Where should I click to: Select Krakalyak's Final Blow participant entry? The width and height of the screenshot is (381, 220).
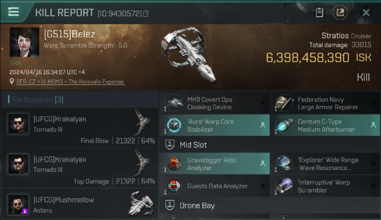coord(80,128)
